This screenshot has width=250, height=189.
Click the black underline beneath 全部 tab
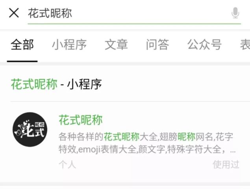22,61
